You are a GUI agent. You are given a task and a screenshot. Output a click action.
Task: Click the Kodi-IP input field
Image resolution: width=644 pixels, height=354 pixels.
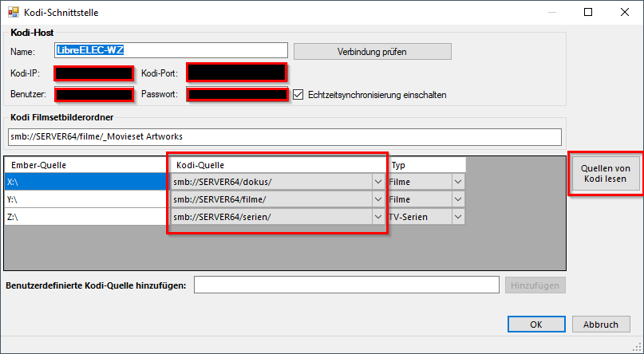[x=94, y=73]
